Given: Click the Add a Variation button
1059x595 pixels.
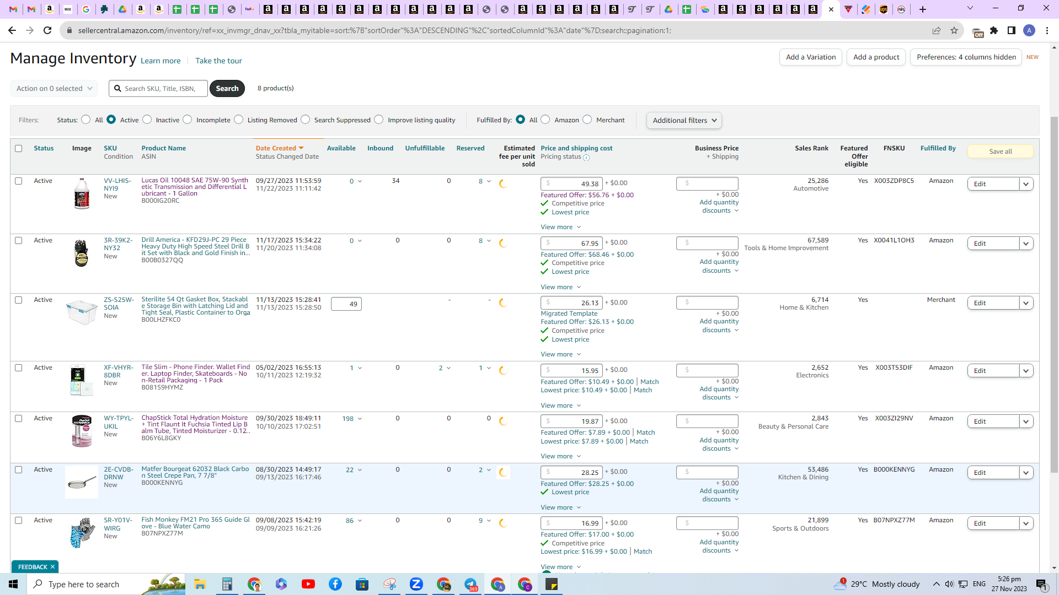Looking at the screenshot, I should pyautogui.click(x=810, y=57).
